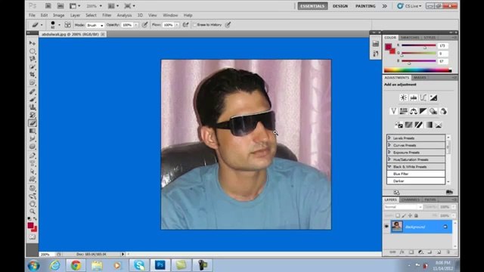The image size is (484, 272).
Task: Select the Elliptical Marquee tool
Action: point(33,51)
